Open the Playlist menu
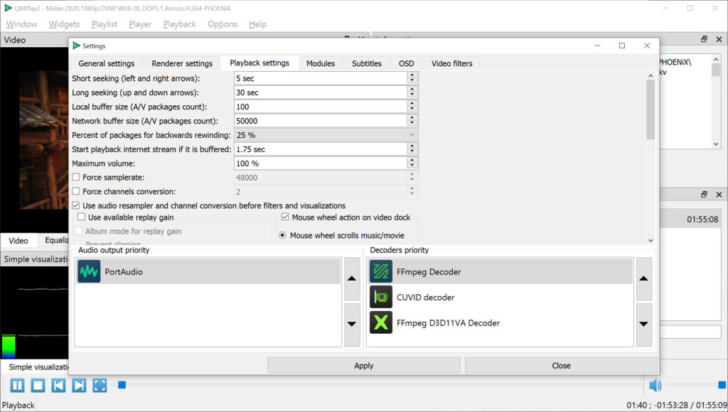This screenshot has width=728, height=412. pos(104,24)
